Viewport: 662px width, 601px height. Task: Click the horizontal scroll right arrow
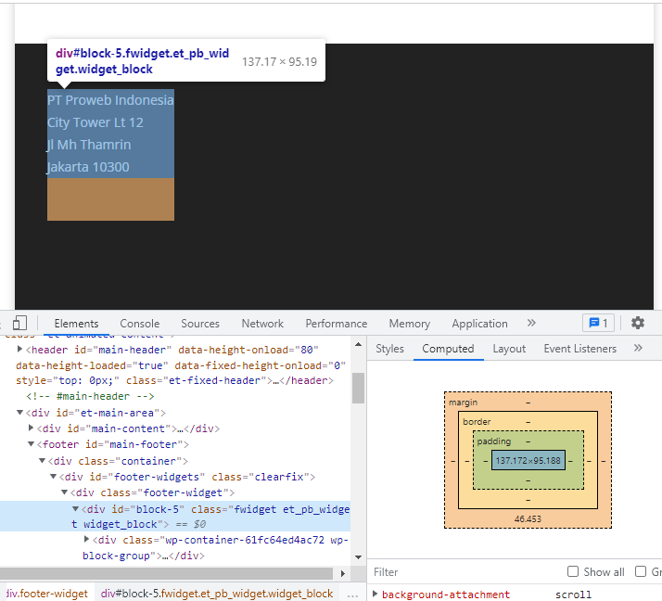click(x=343, y=573)
